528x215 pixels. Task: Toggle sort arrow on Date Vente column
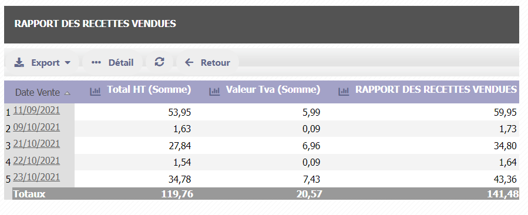click(x=68, y=93)
